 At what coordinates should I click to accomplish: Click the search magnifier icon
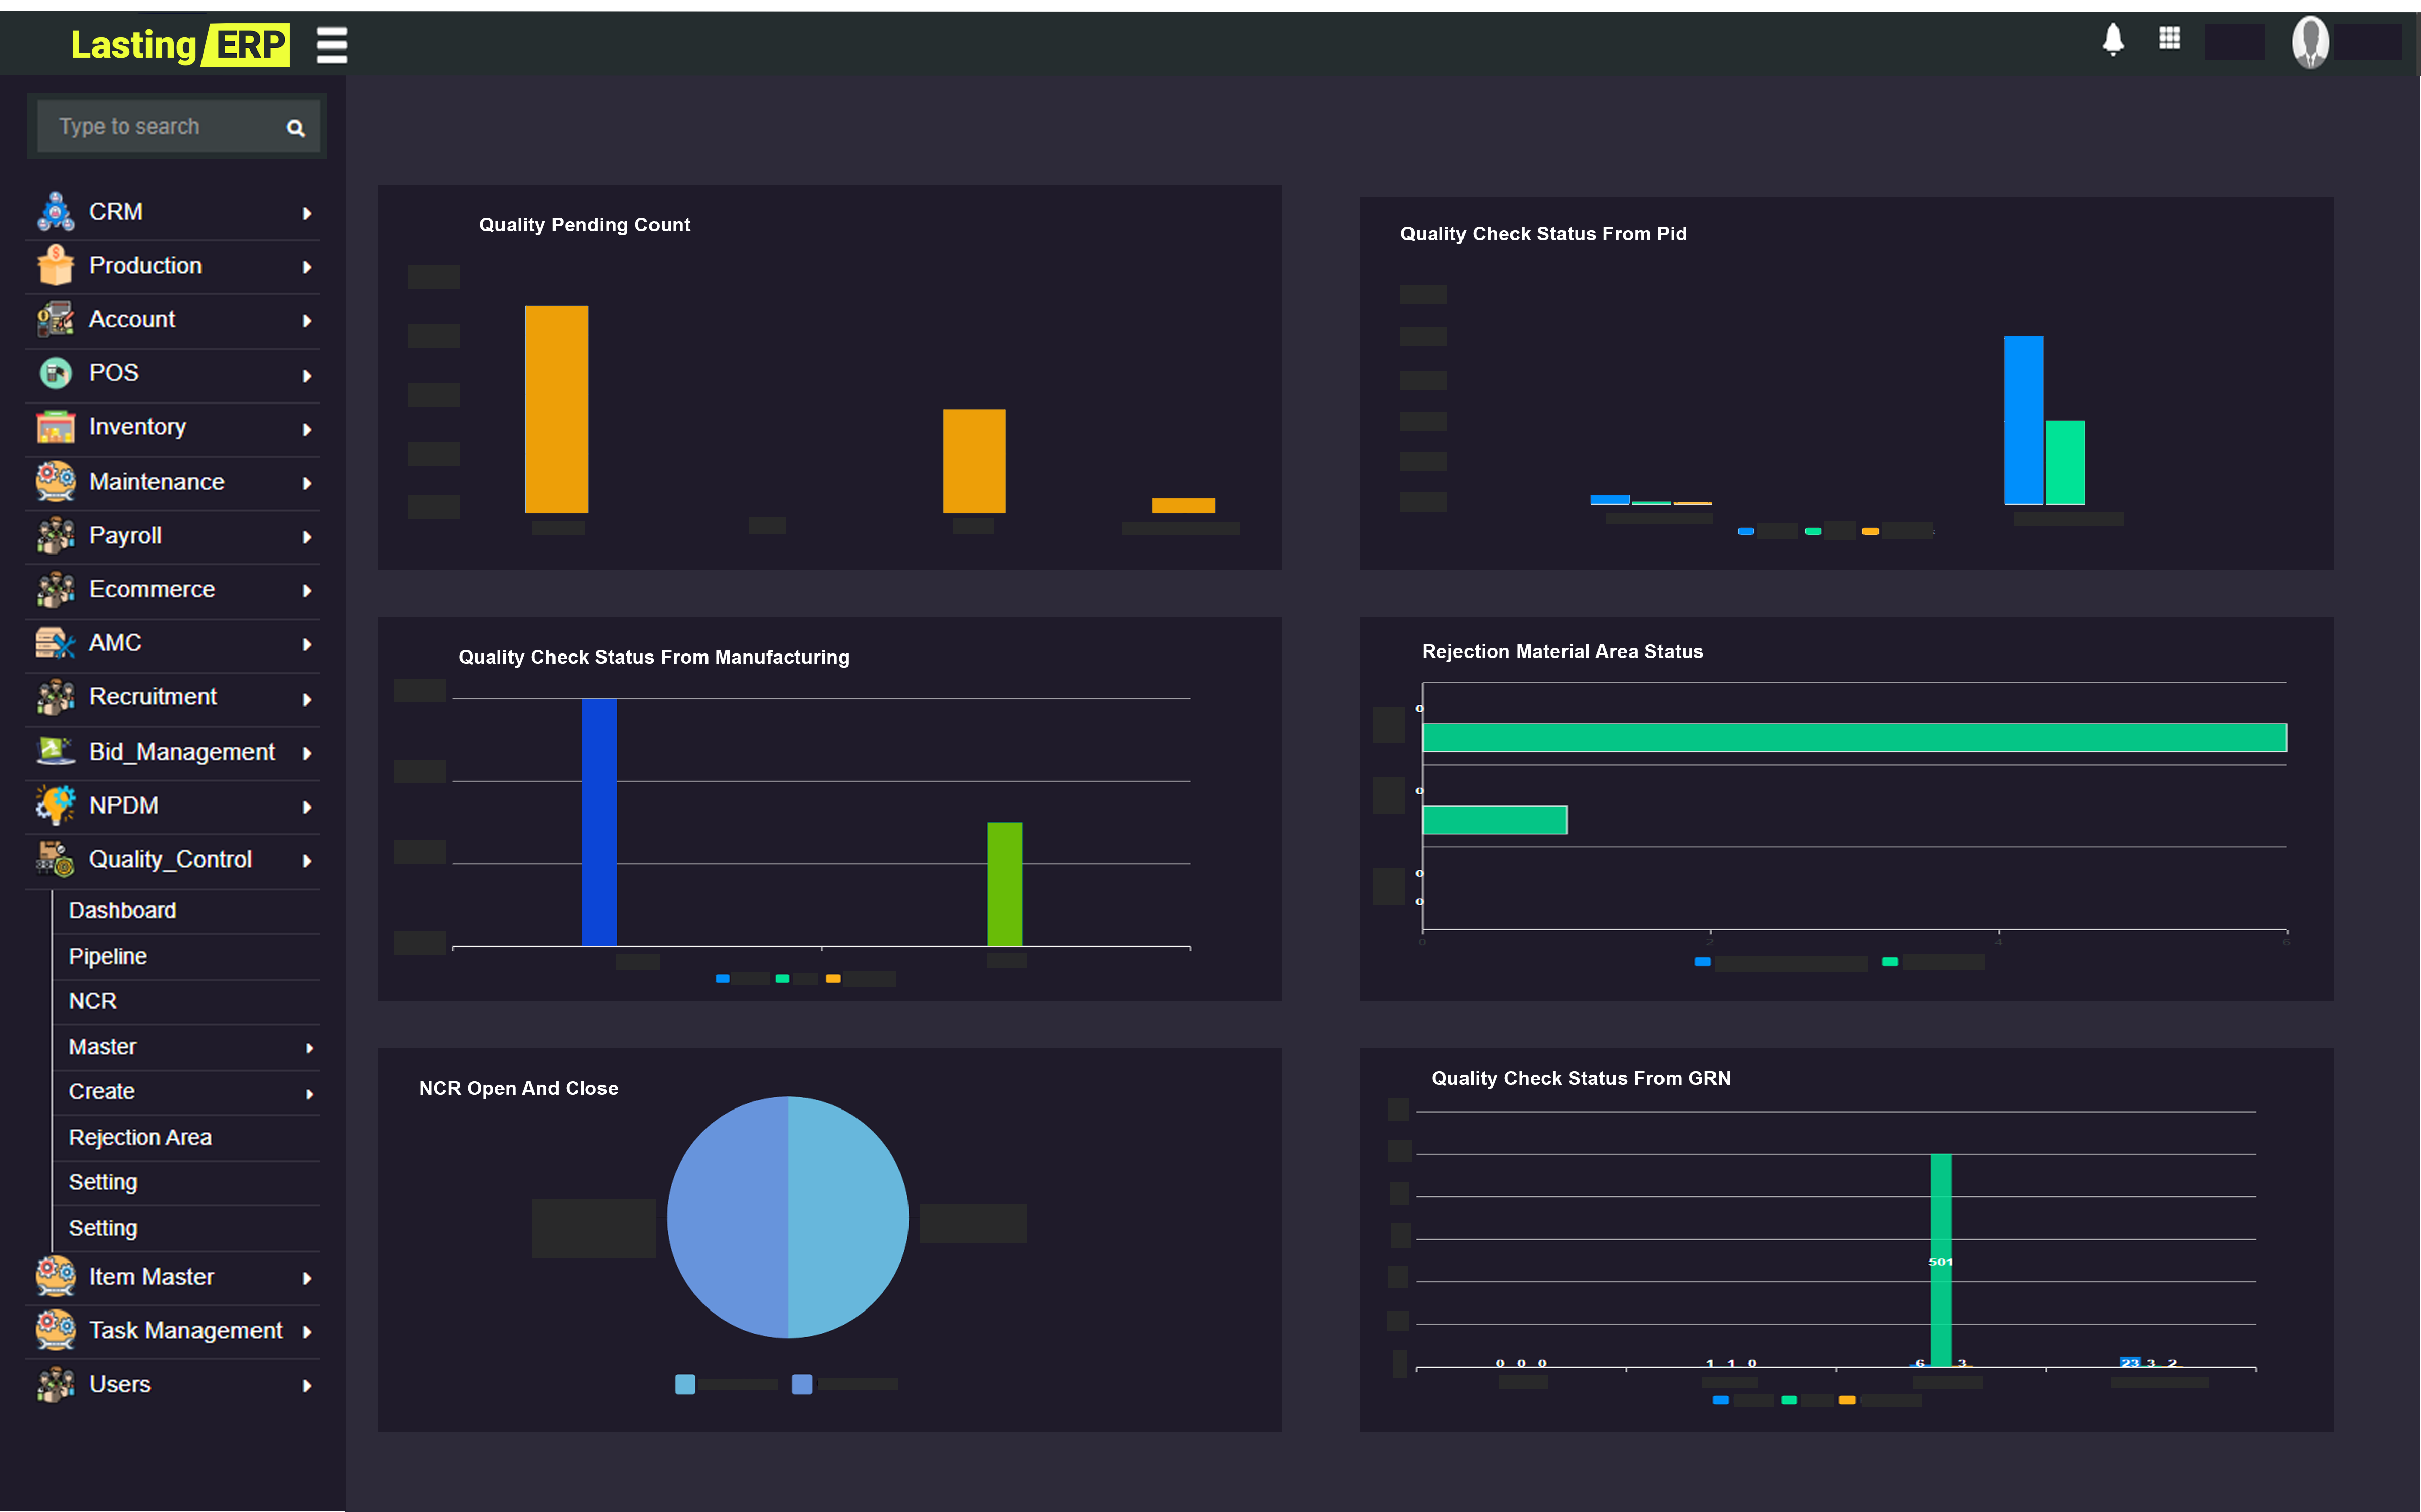[x=295, y=128]
